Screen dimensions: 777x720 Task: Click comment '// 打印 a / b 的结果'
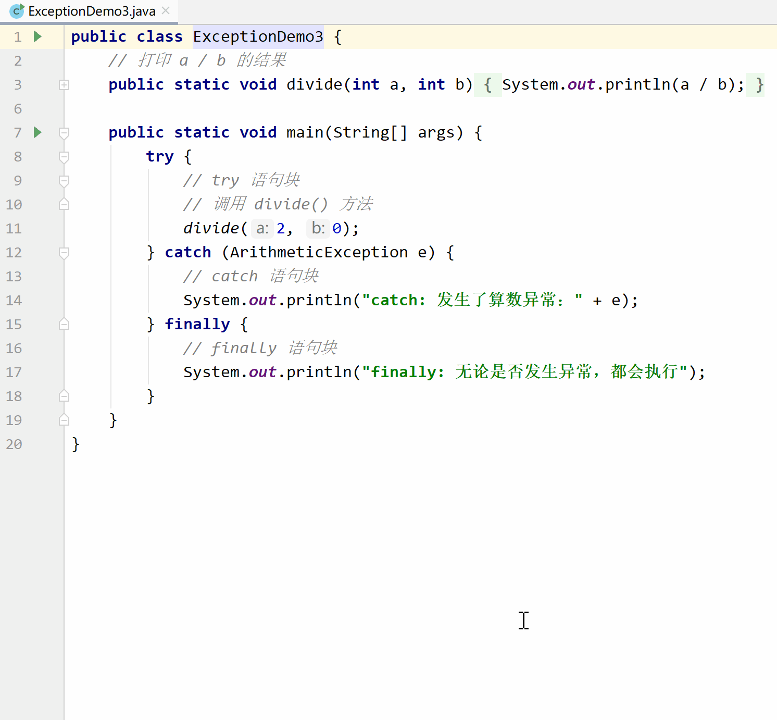pyautogui.click(x=197, y=60)
